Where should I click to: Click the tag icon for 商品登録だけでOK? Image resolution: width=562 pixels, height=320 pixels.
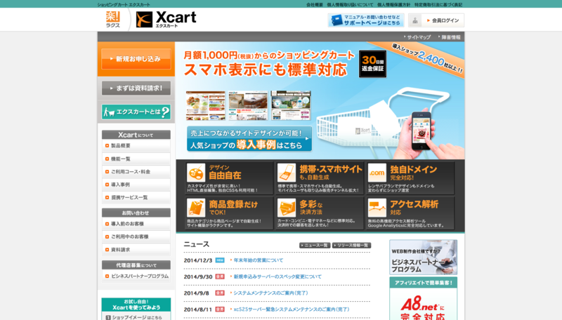point(196,208)
